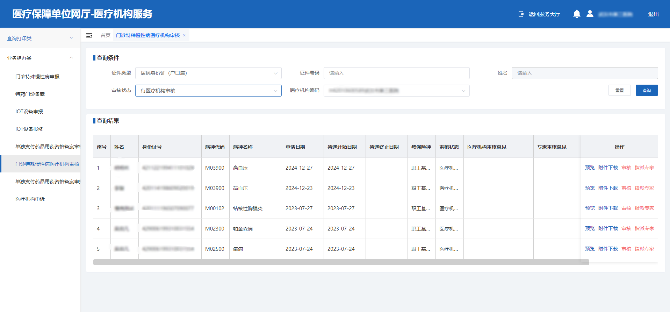
Task: Open the 医疗机构编码 dropdown
Action: [x=396, y=91]
